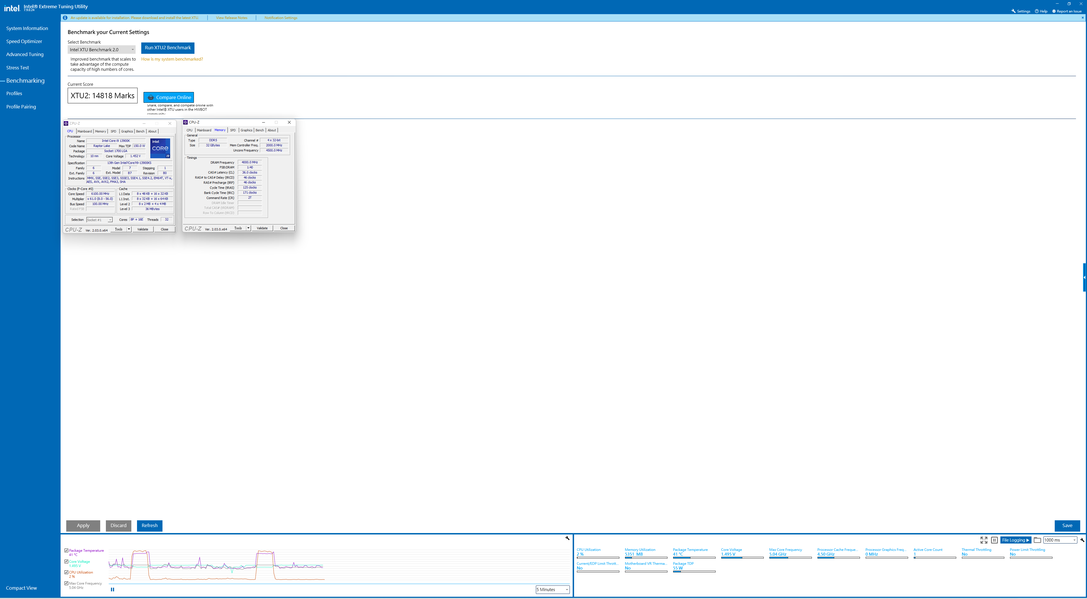Open Speed Optimizer page

click(x=24, y=41)
